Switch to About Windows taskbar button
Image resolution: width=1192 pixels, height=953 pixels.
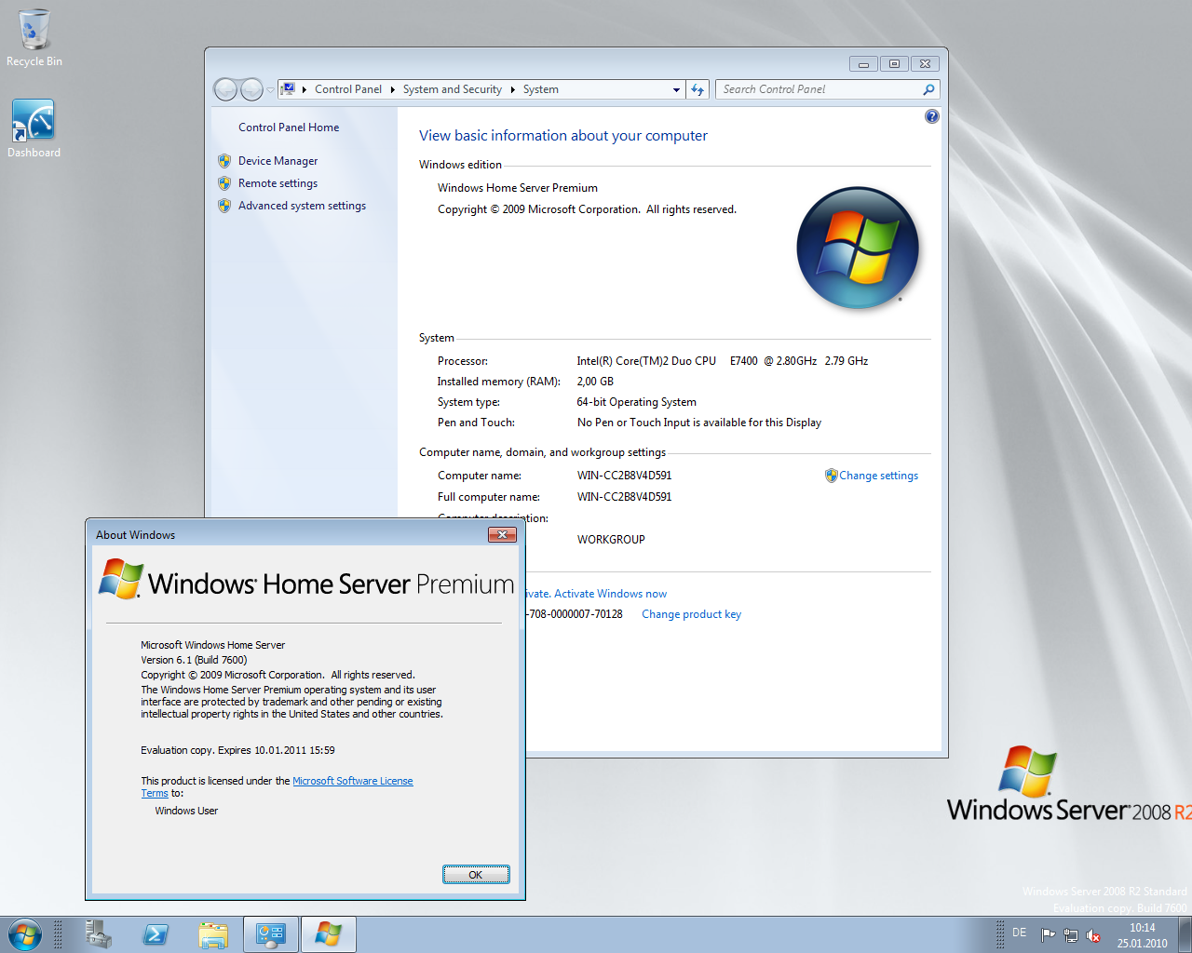(329, 934)
